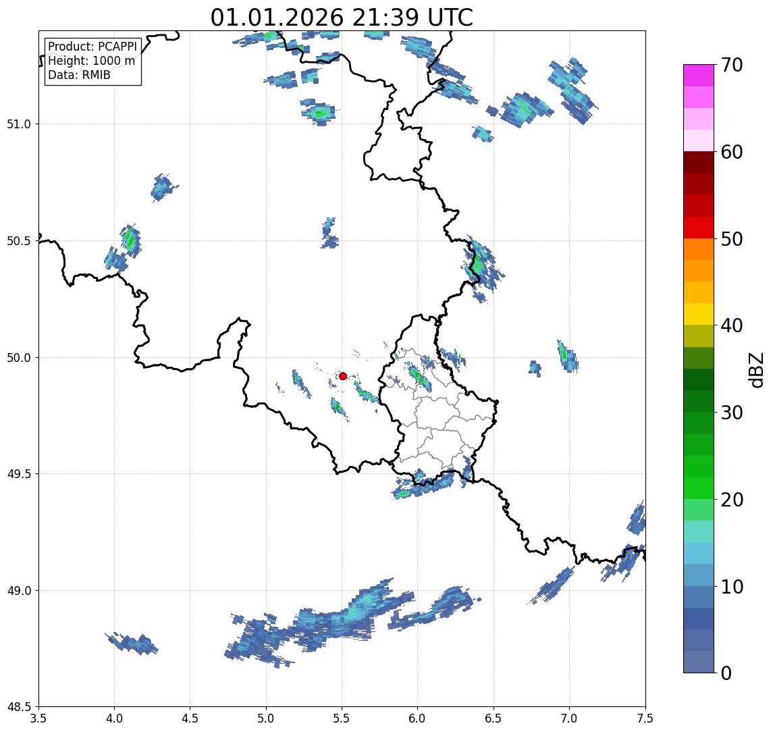Click the longitude axis label 4.0
The height and width of the screenshot is (732, 773).
(114, 718)
